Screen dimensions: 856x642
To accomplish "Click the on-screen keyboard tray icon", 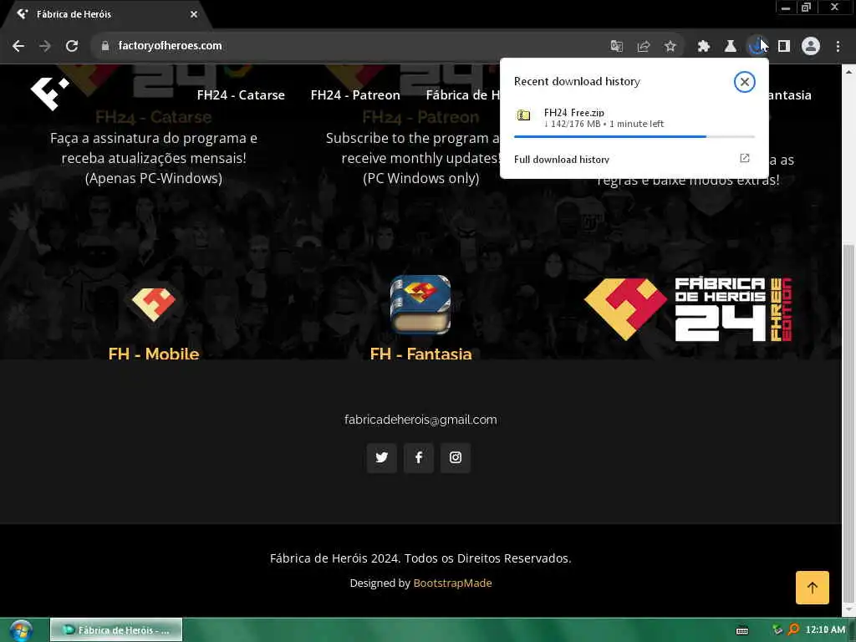I will point(742,630).
